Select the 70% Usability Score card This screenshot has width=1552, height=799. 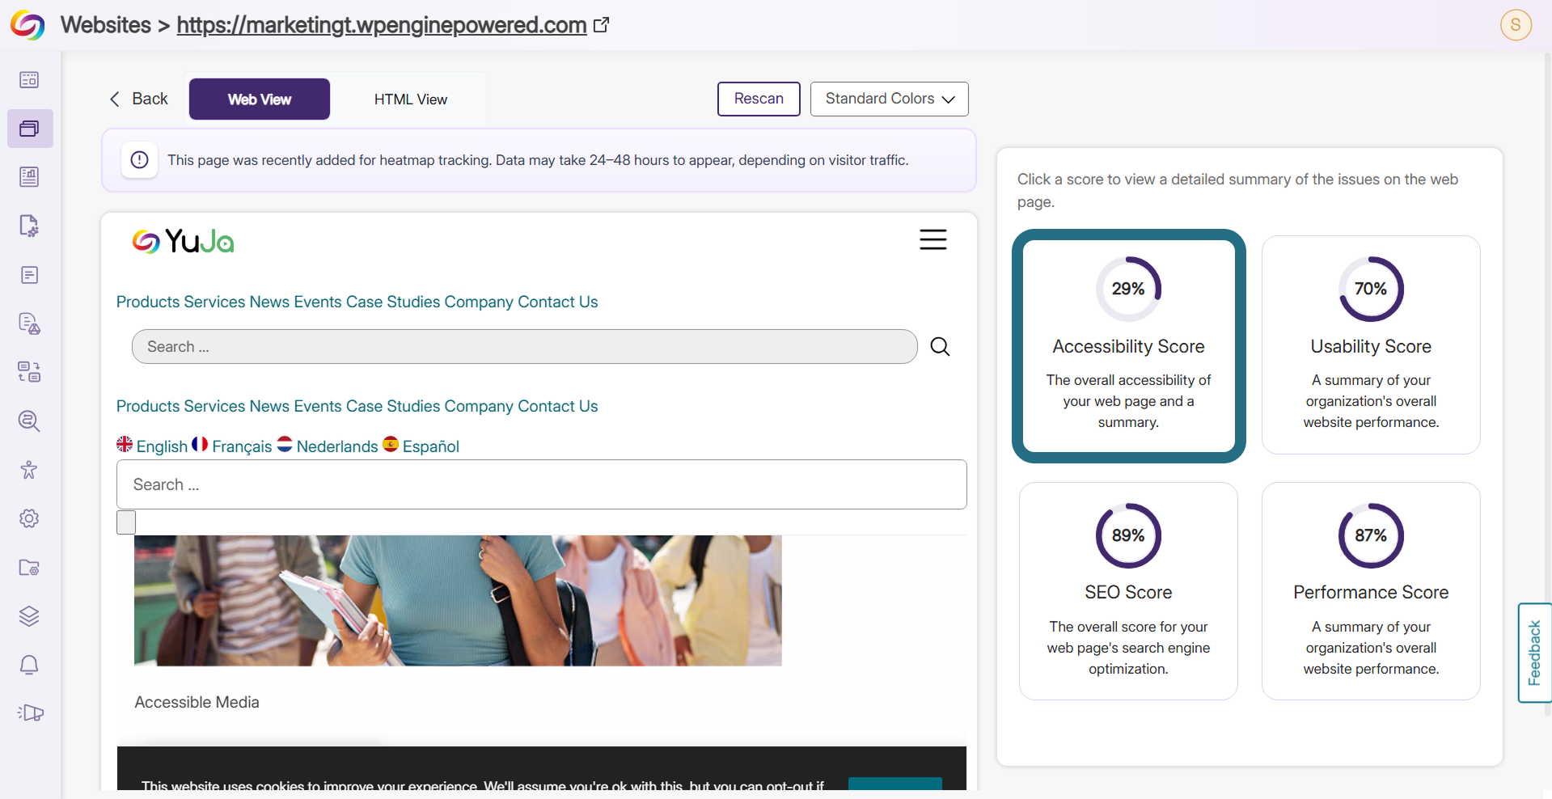click(1371, 345)
